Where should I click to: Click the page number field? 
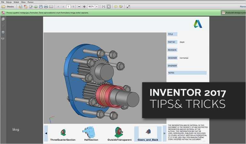(68, 7)
